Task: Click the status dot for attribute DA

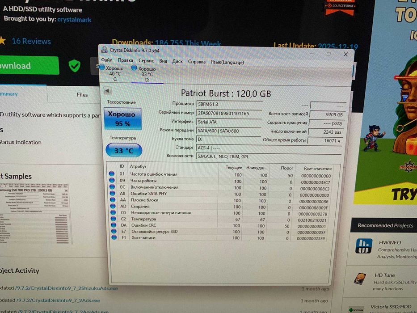Action: click(x=114, y=224)
